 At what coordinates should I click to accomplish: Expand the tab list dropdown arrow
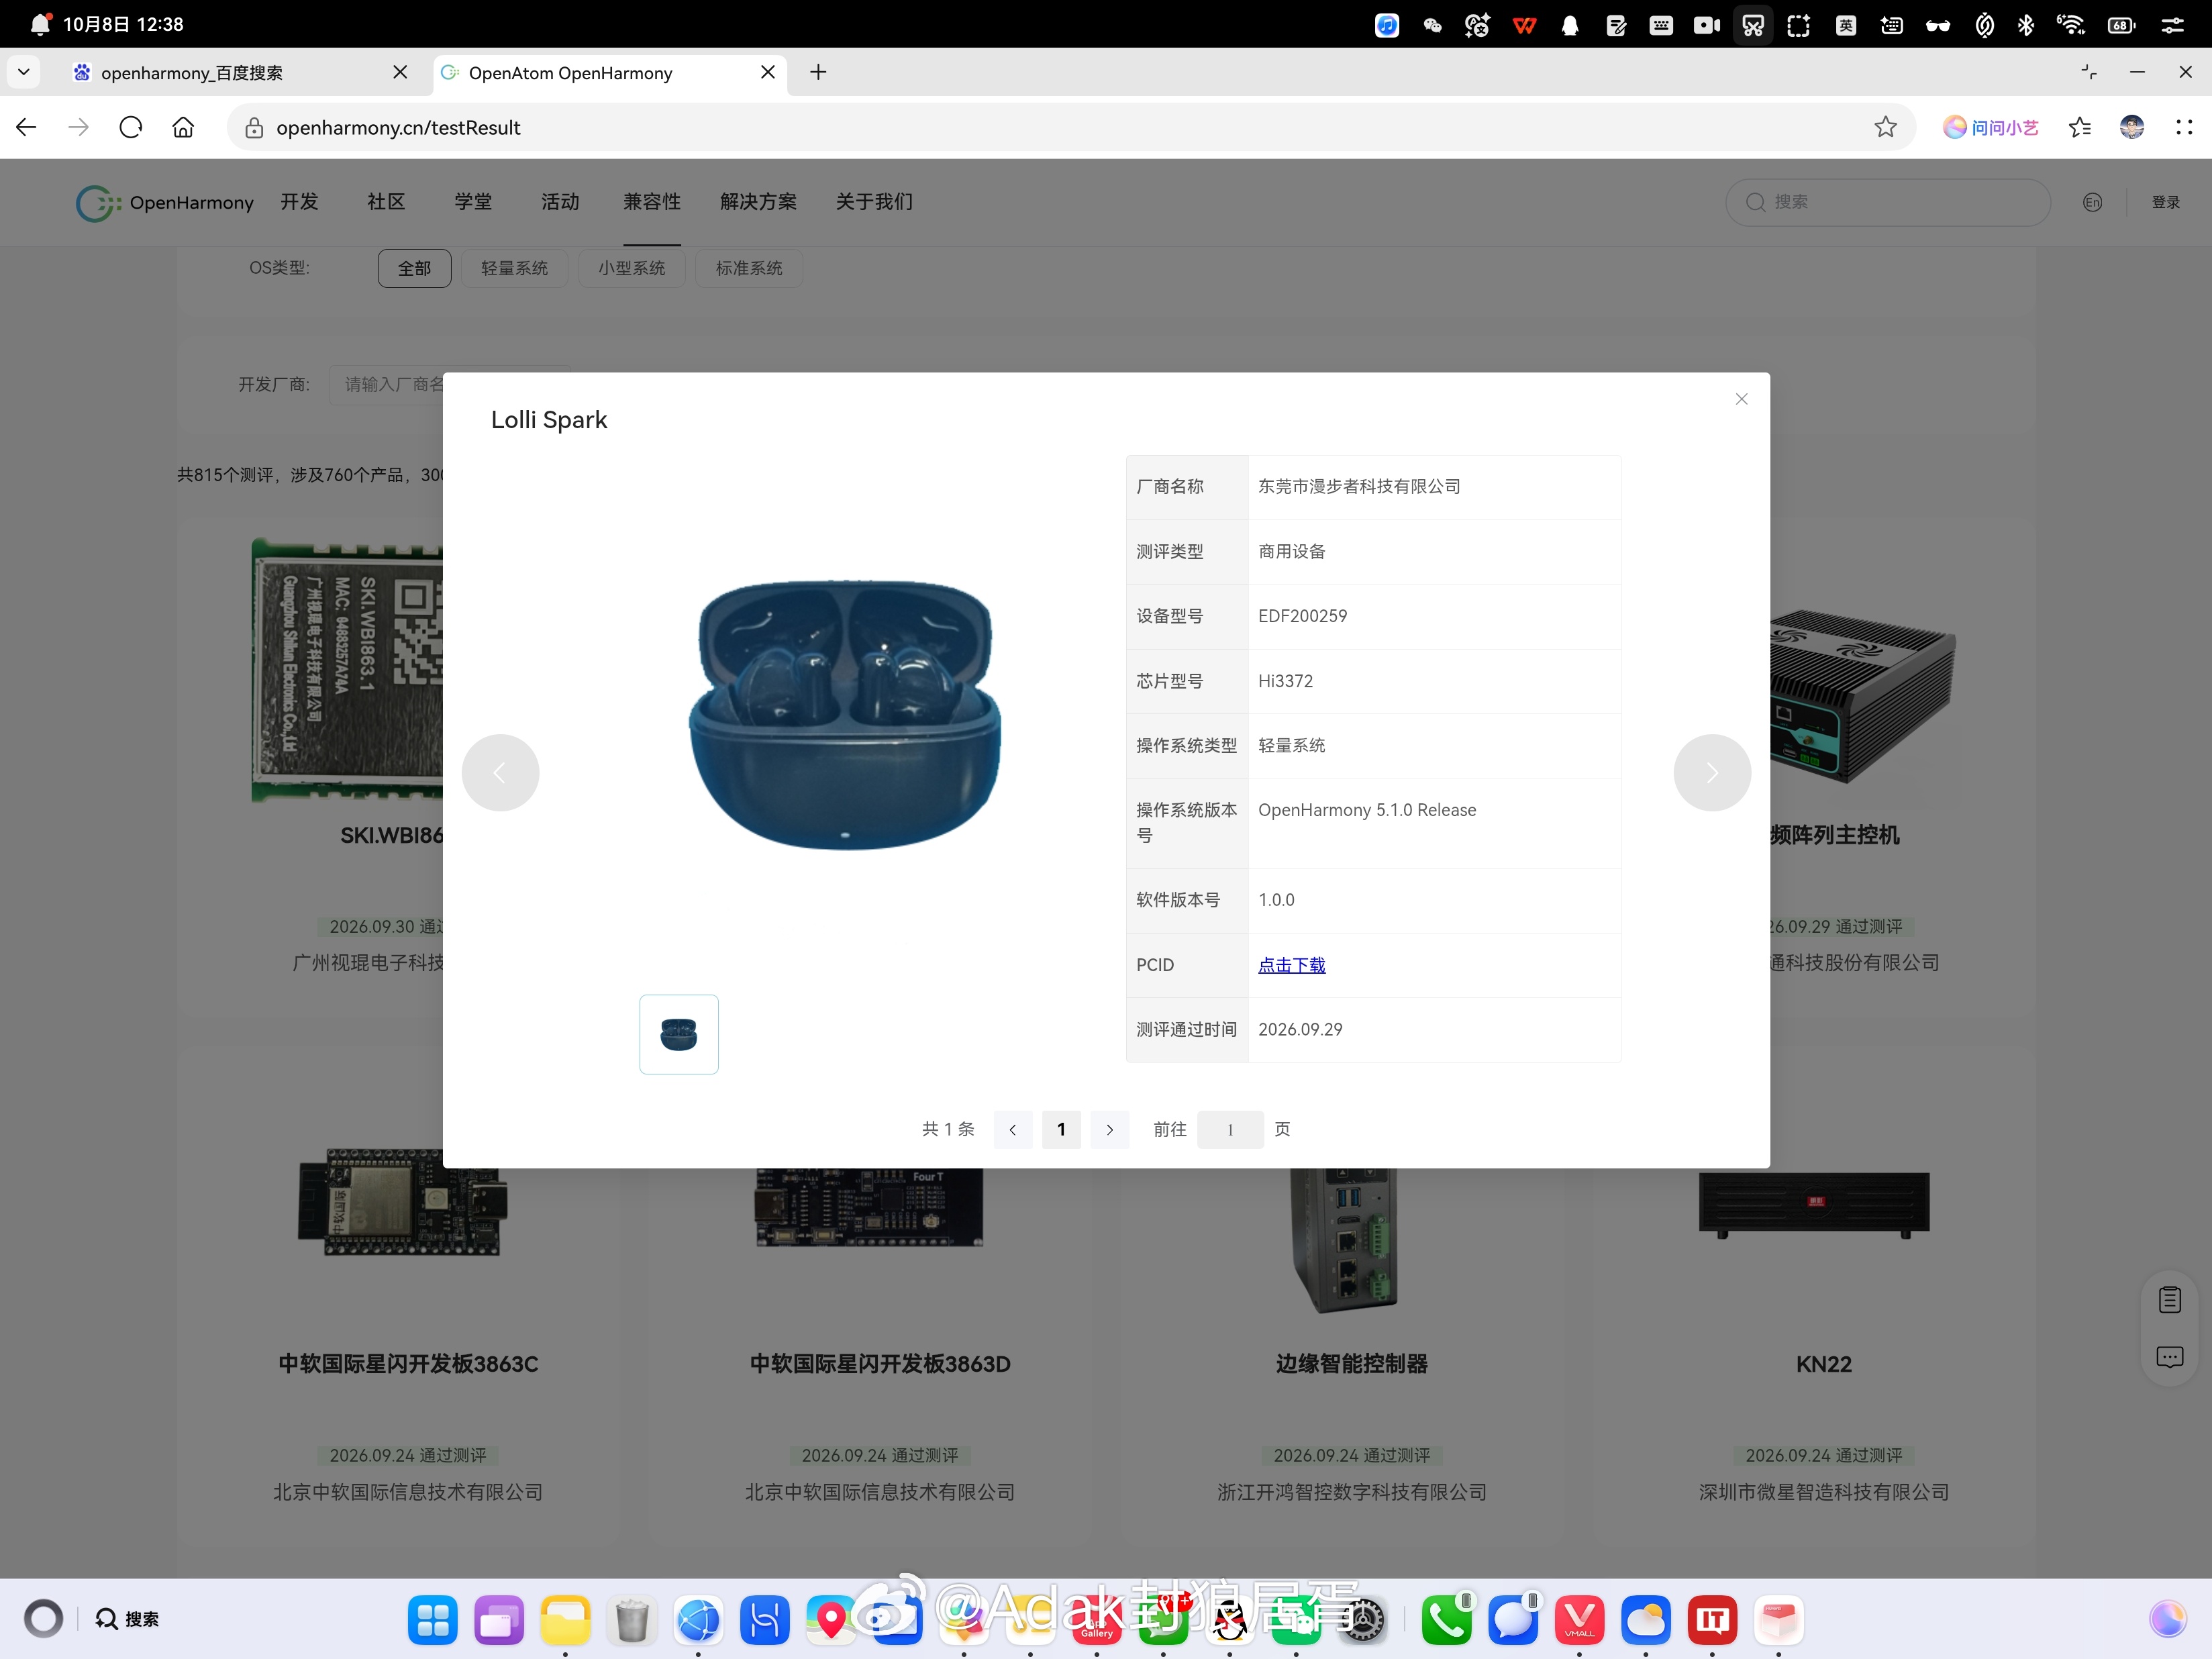tap(23, 72)
